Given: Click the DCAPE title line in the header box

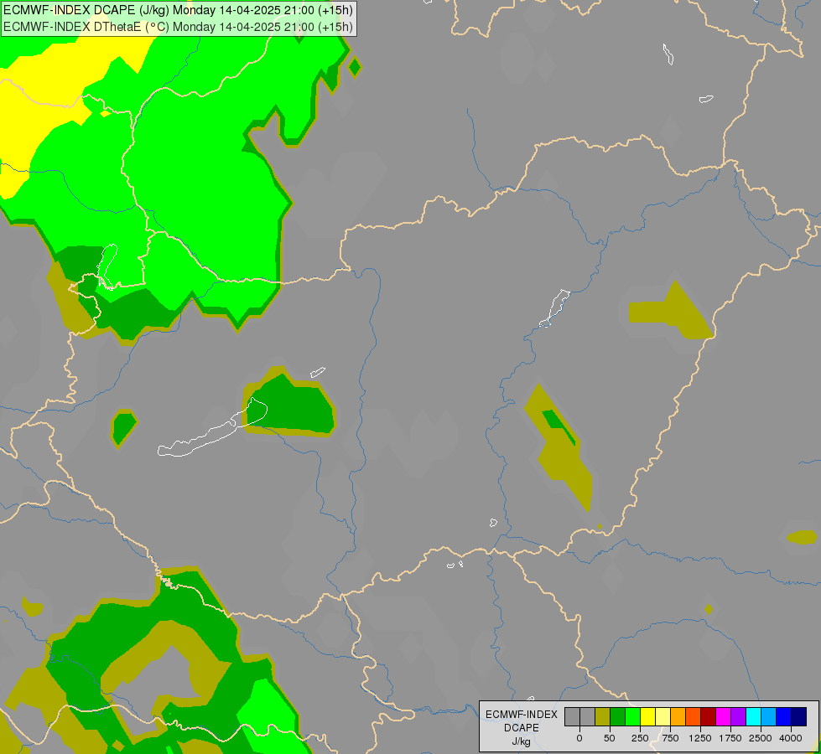Looking at the screenshot, I should point(179,10).
